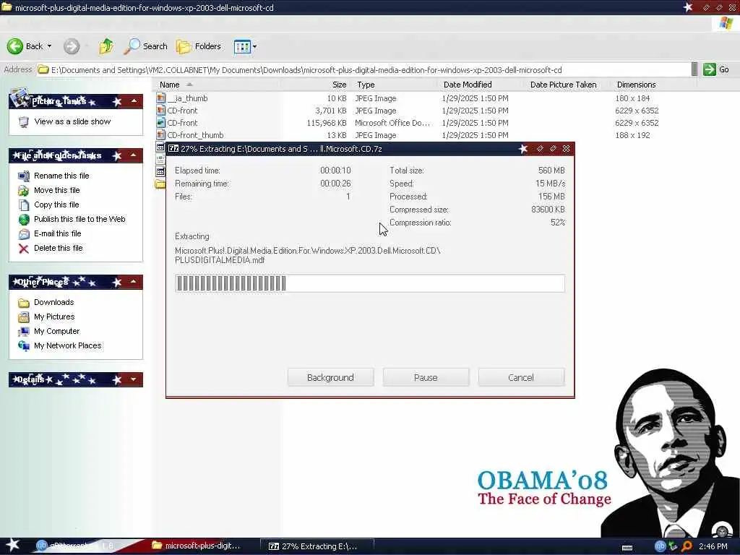Switch to microsoft-plus-digit… taskbar button
The height and width of the screenshot is (555, 740).
tap(195, 546)
